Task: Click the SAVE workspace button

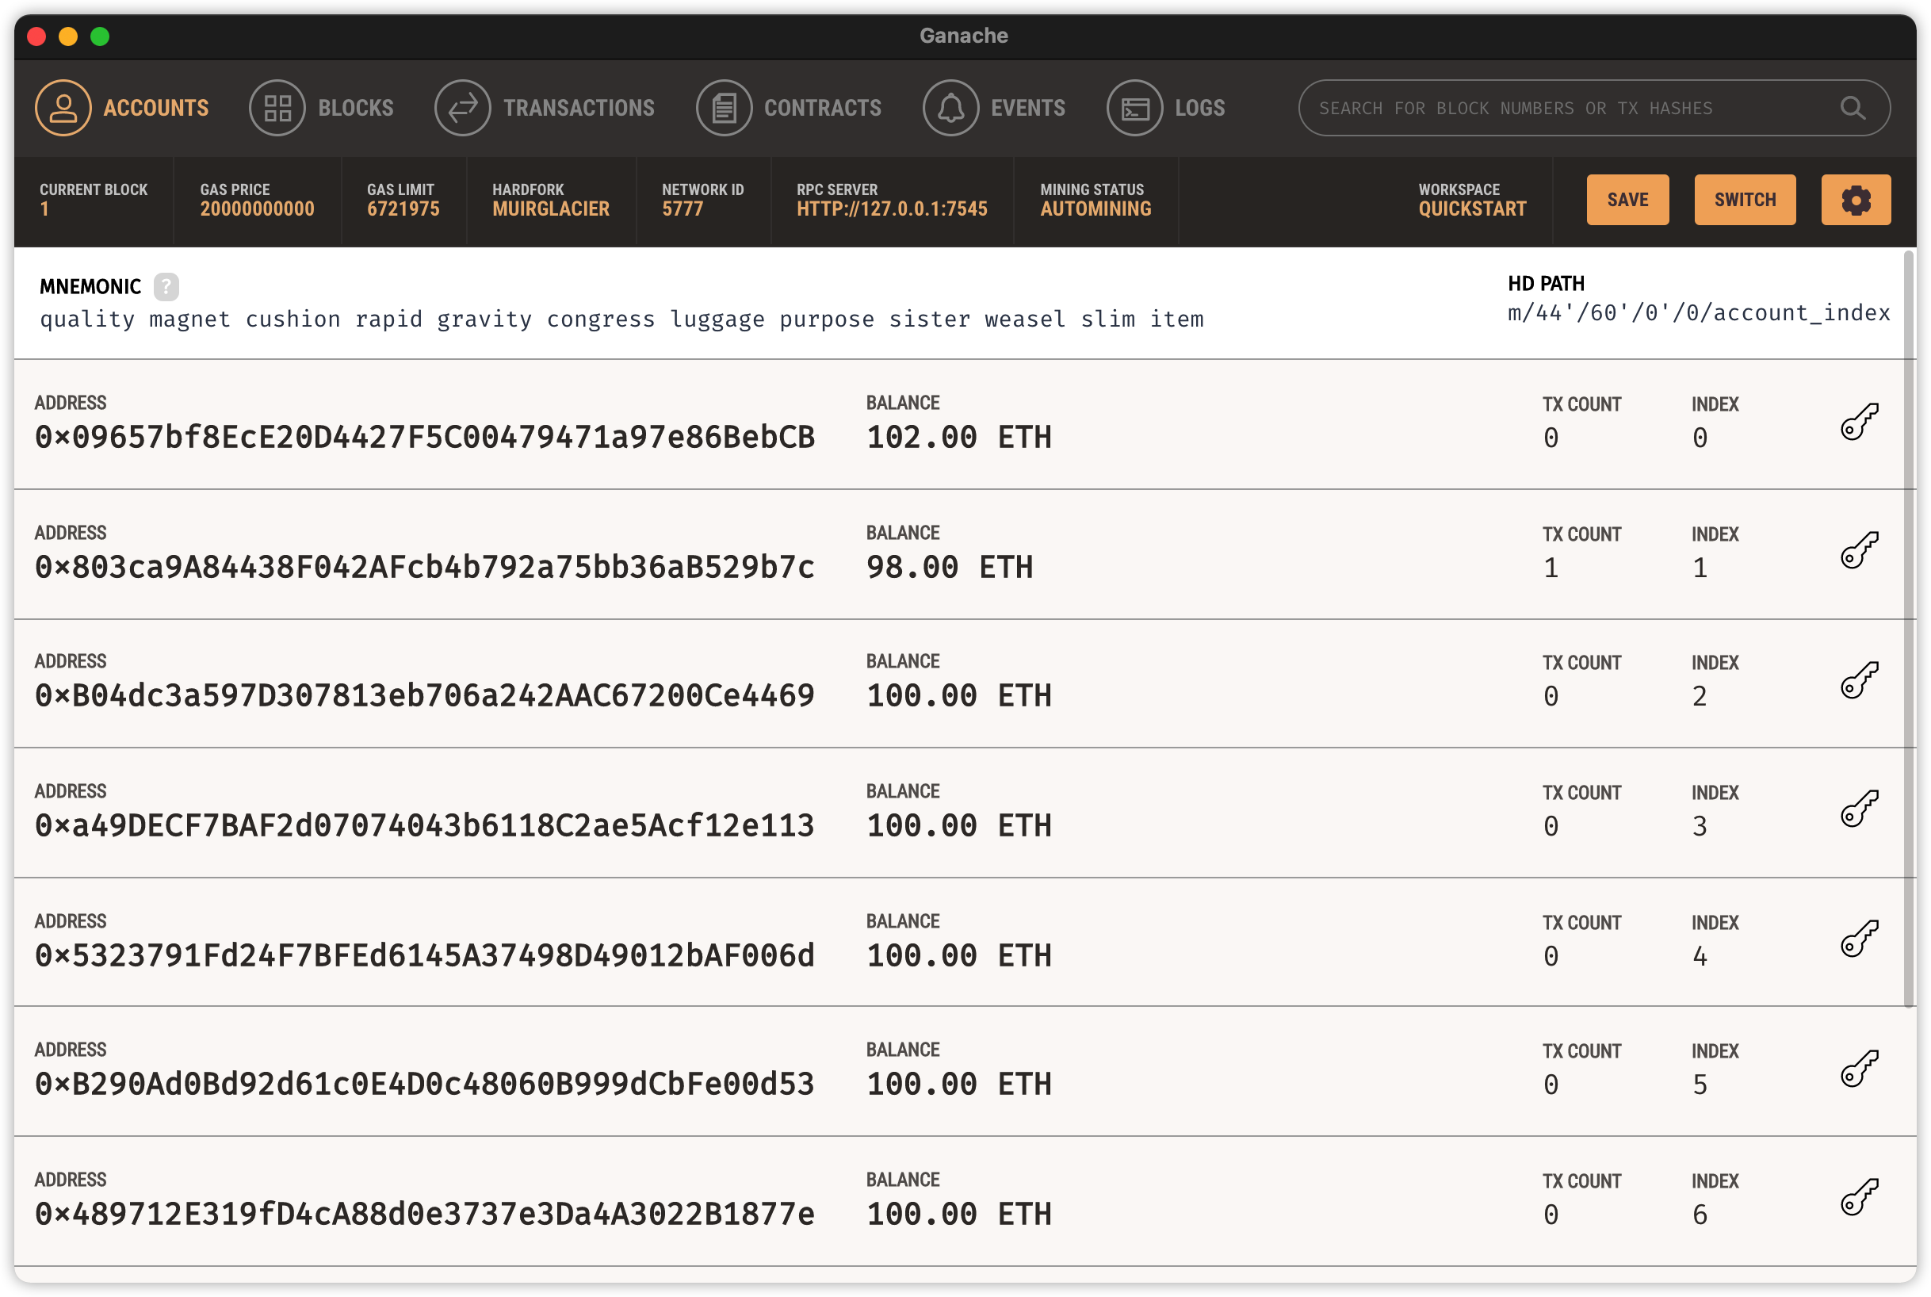Action: click(1627, 199)
